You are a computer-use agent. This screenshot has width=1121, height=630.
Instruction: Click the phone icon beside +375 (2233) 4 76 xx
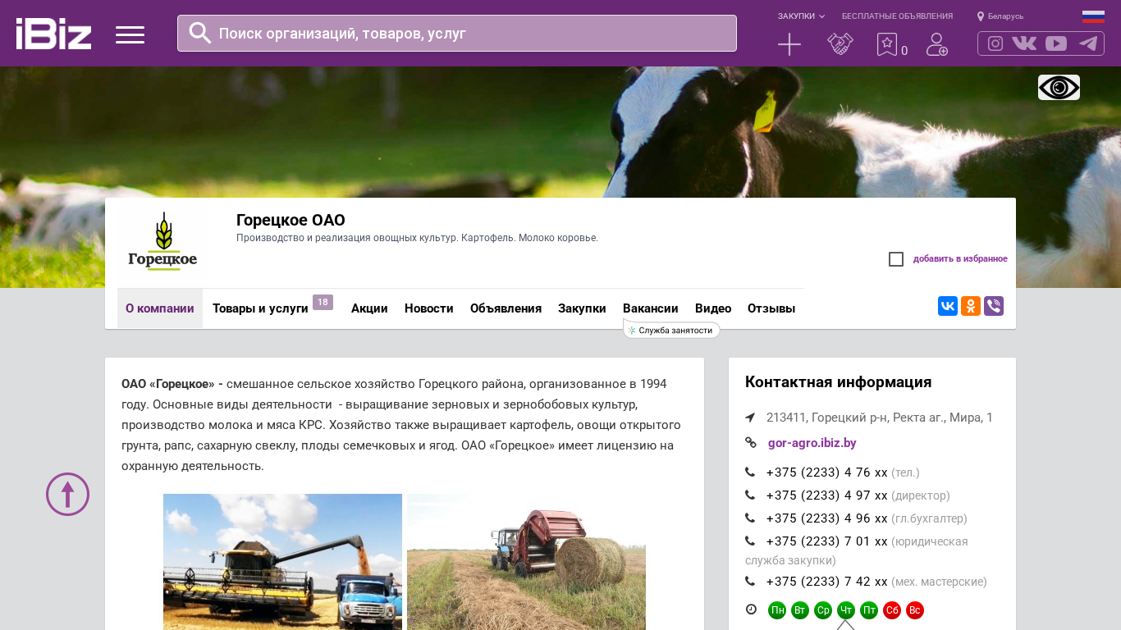pyautogui.click(x=750, y=472)
